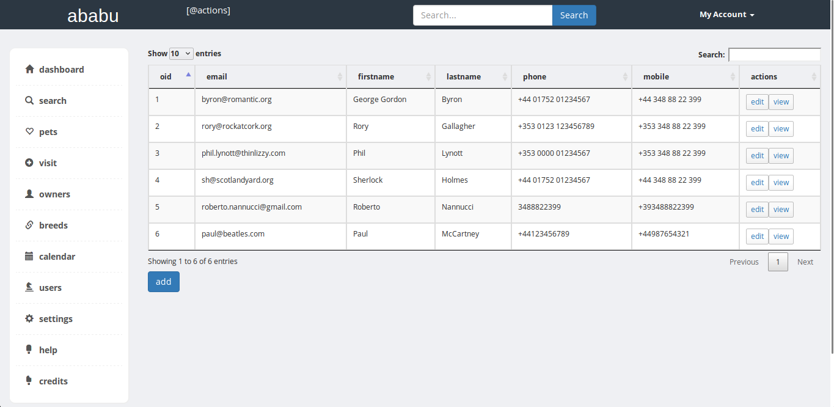Open the owners menu item
This screenshot has width=834, height=407.
pos(54,194)
